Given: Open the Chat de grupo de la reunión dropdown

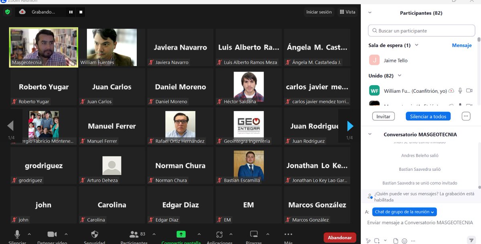Looking at the screenshot, I should (404, 212).
